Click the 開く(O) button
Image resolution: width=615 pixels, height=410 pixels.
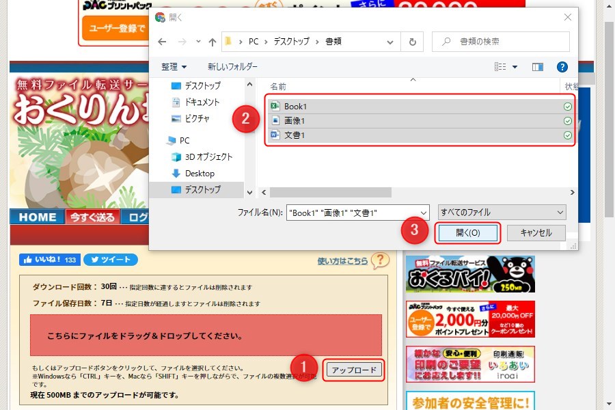pyautogui.click(x=468, y=233)
